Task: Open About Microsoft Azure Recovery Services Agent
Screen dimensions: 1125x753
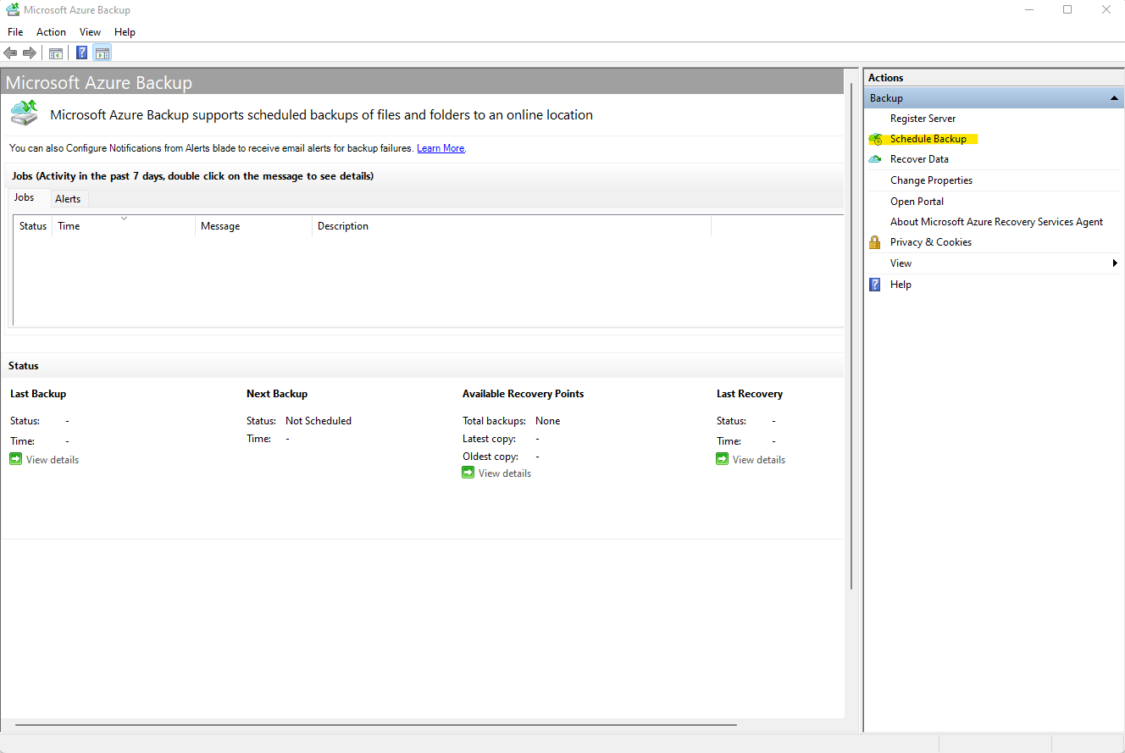Action: pos(996,222)
